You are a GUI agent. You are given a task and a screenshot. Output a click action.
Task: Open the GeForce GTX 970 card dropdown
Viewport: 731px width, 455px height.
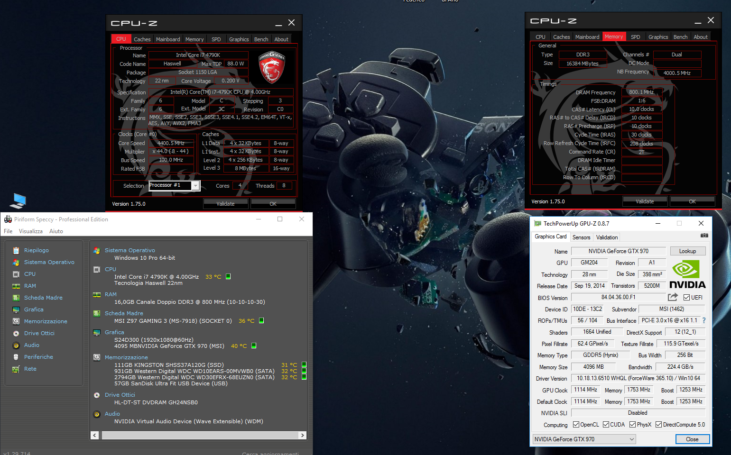tap(584, 439)
